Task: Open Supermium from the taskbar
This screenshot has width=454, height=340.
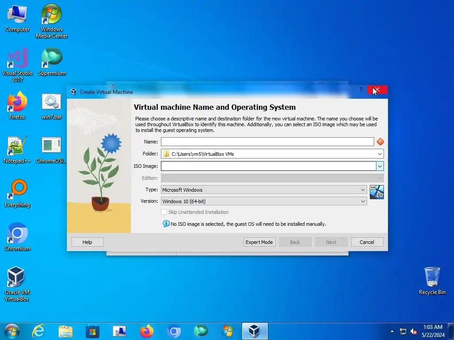Action: pos(201,331)
